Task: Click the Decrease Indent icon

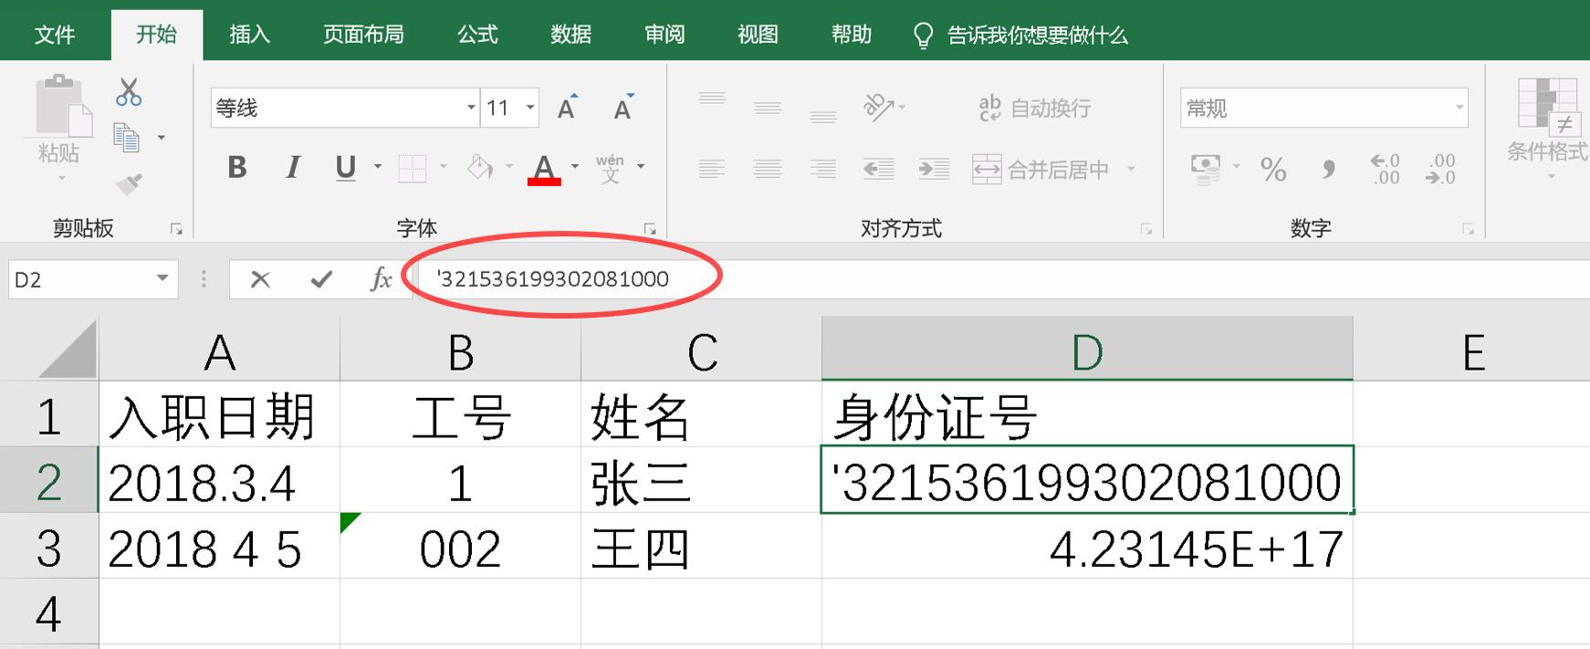Action: click(x=878, y=169)
